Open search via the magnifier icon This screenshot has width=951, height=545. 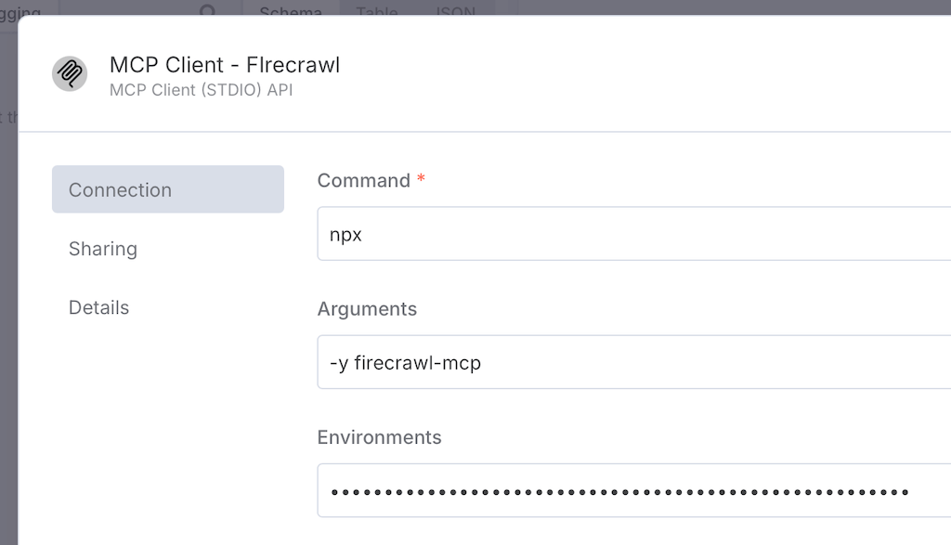(208, 12)
